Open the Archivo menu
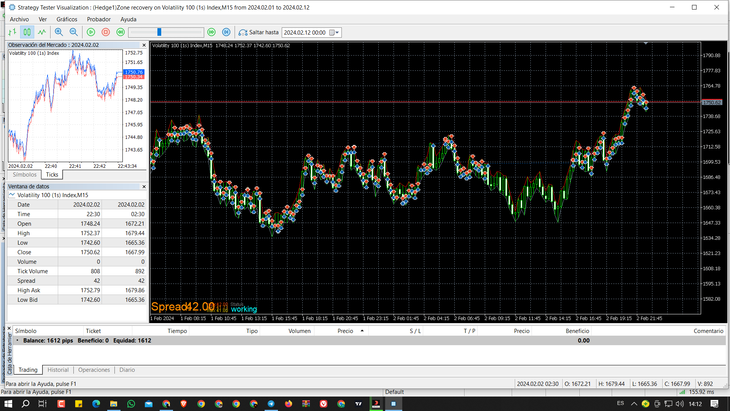The height and width of the screenshot is (411, 730). 19,19
